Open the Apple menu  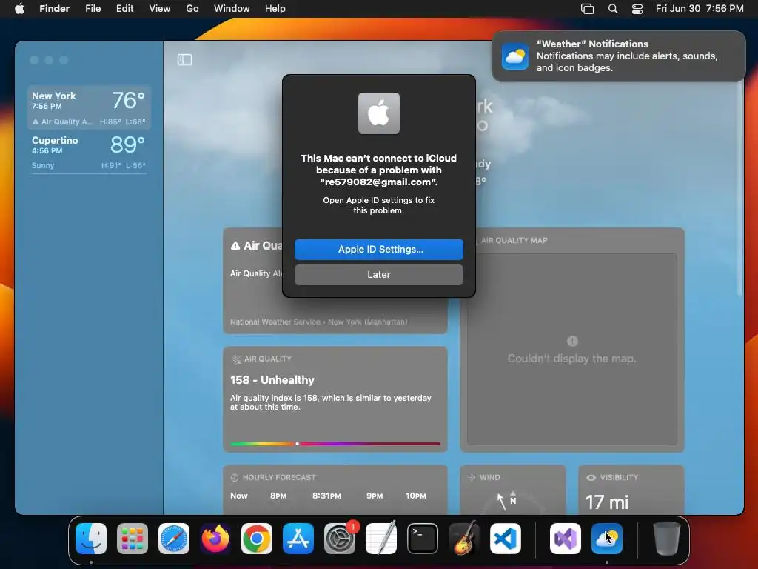19,9
